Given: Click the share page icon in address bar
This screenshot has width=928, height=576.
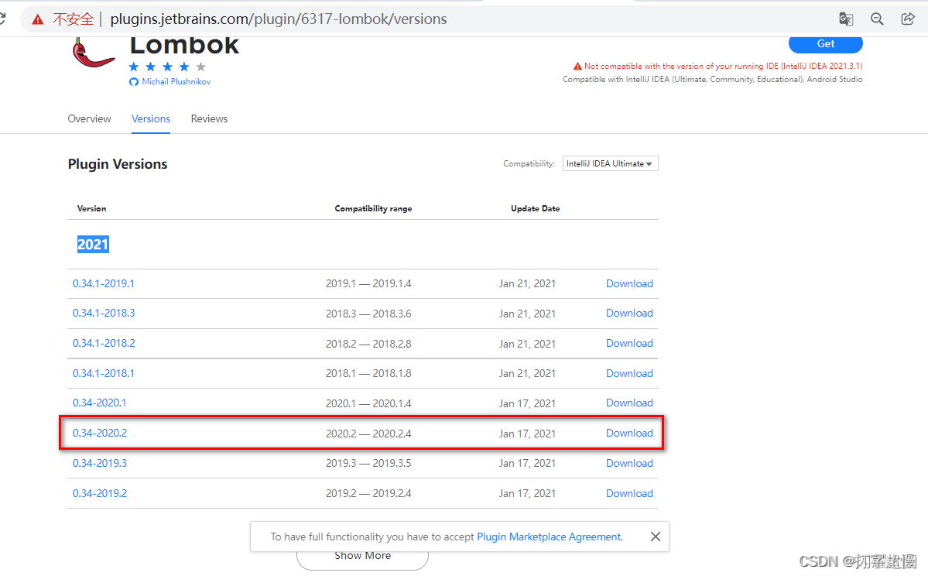Looking at the screenshot, I should [908, 19].
